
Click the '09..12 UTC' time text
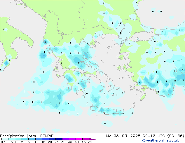(154, 136)
